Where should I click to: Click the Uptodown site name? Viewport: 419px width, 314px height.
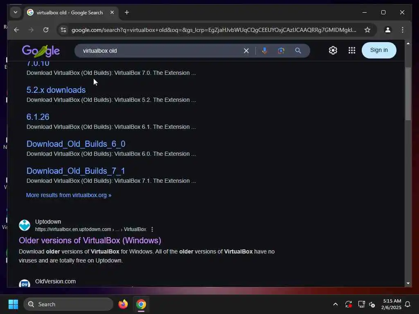click(x=48, y=222)
